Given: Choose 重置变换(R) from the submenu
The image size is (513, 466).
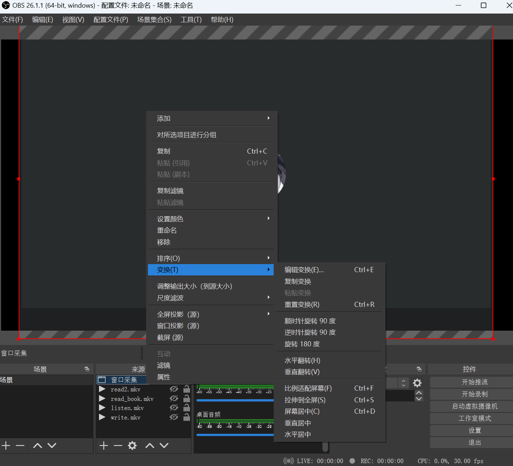Looking at the screenshot, I should coord(329,304).
